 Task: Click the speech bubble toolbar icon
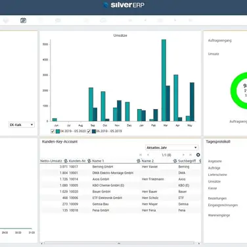pos(58,20)
